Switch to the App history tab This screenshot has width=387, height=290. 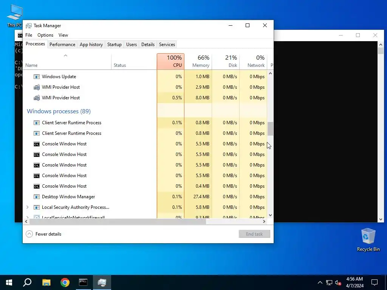[x=91, y=45]
